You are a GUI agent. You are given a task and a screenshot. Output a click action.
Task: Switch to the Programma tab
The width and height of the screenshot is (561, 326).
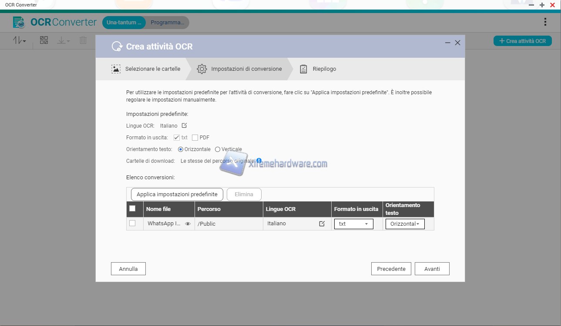pos(168,23)
